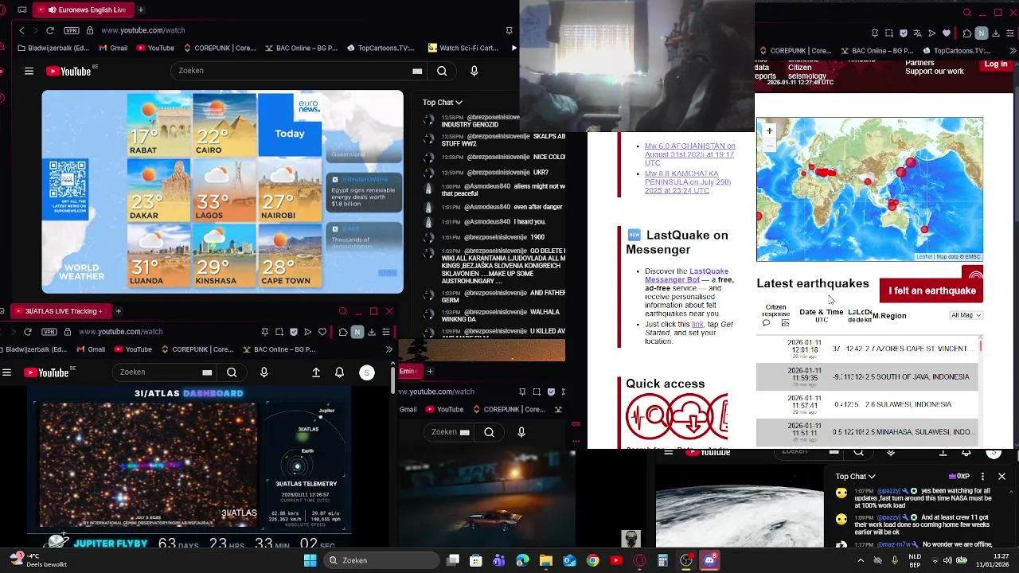1019x573 pixels.
Task: Open Mw 6.0 AFGHANISTAN earthquake link
Action: pos(689,154)
